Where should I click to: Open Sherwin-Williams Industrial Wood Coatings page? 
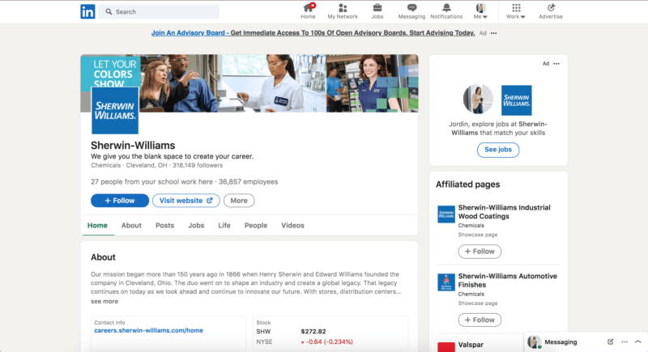coord(504,212)
